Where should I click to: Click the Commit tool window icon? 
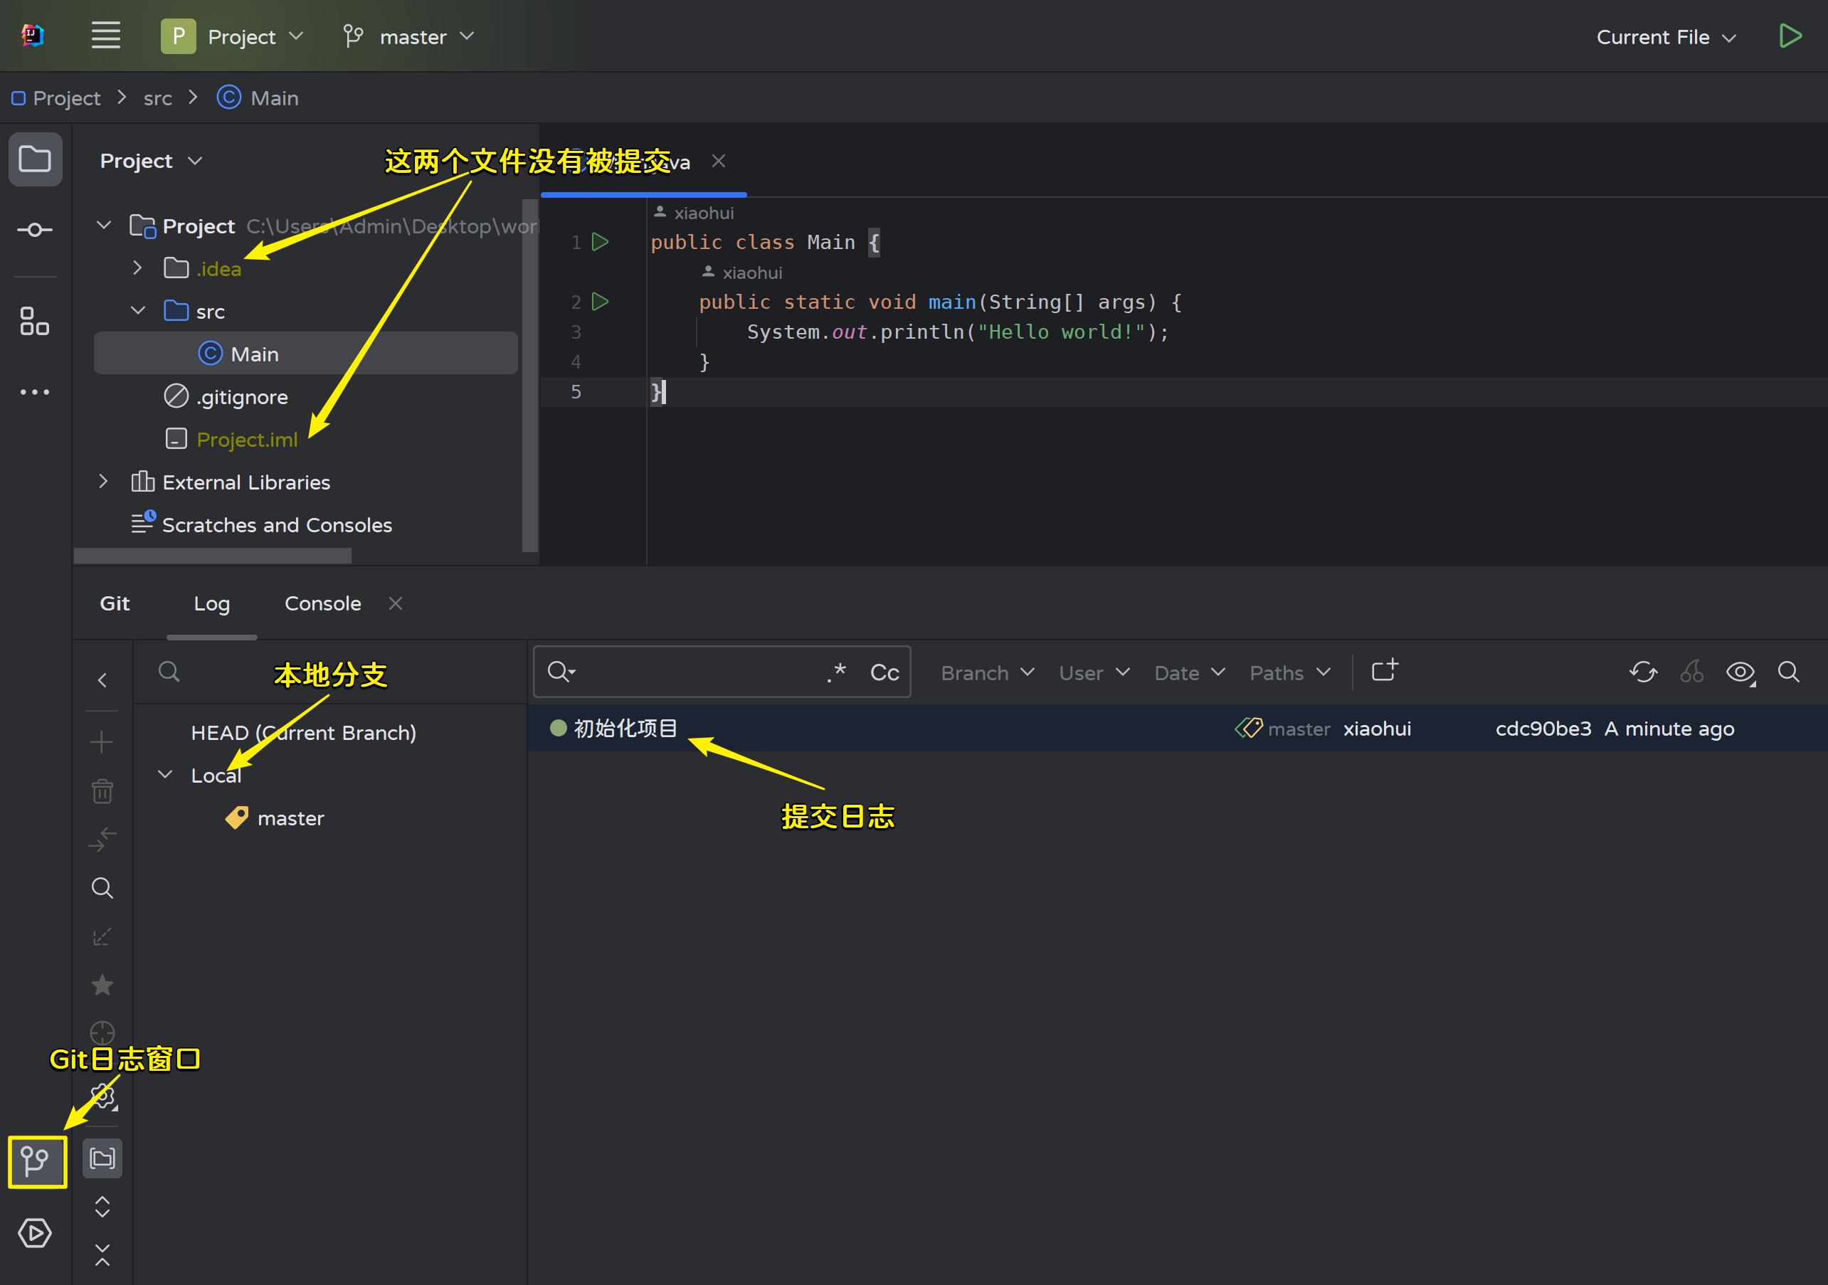(x=35, y=230)
